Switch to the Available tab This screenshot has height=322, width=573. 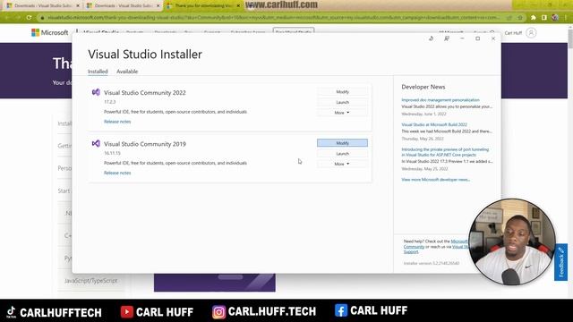[x=127, y=72]
